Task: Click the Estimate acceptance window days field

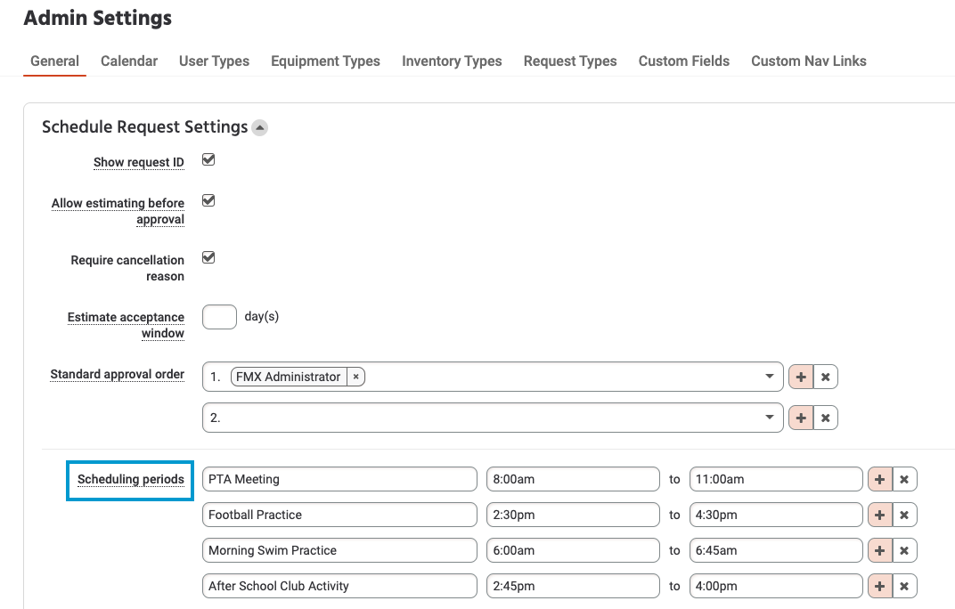Action: 219,317
